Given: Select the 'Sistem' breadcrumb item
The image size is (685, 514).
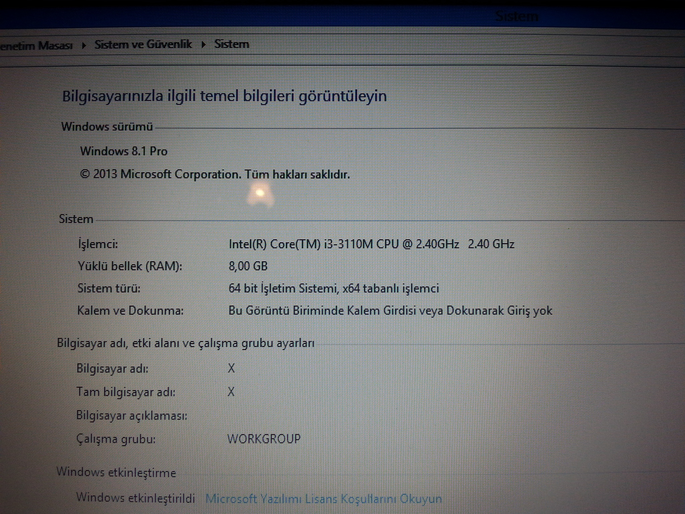Looking at the screenshot, I should (x=232, y=44).
